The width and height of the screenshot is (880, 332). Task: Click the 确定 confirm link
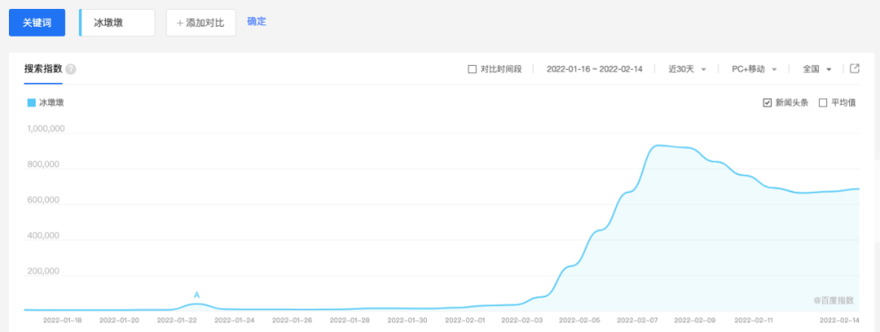click(x=257, y=21)
